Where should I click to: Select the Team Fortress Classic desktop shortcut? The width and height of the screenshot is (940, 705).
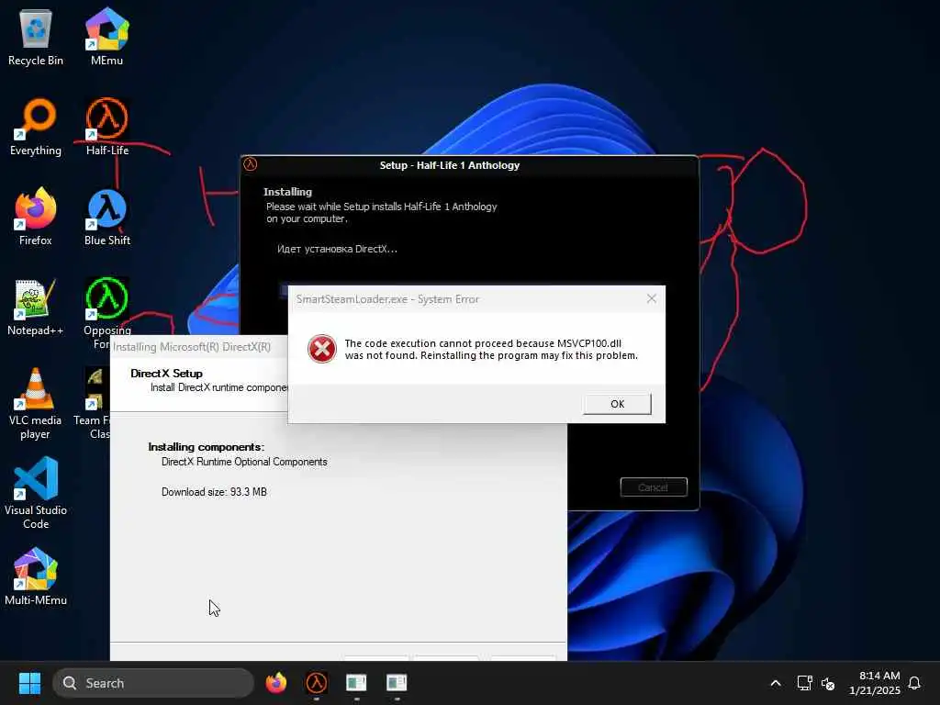[x=93, y=403]
